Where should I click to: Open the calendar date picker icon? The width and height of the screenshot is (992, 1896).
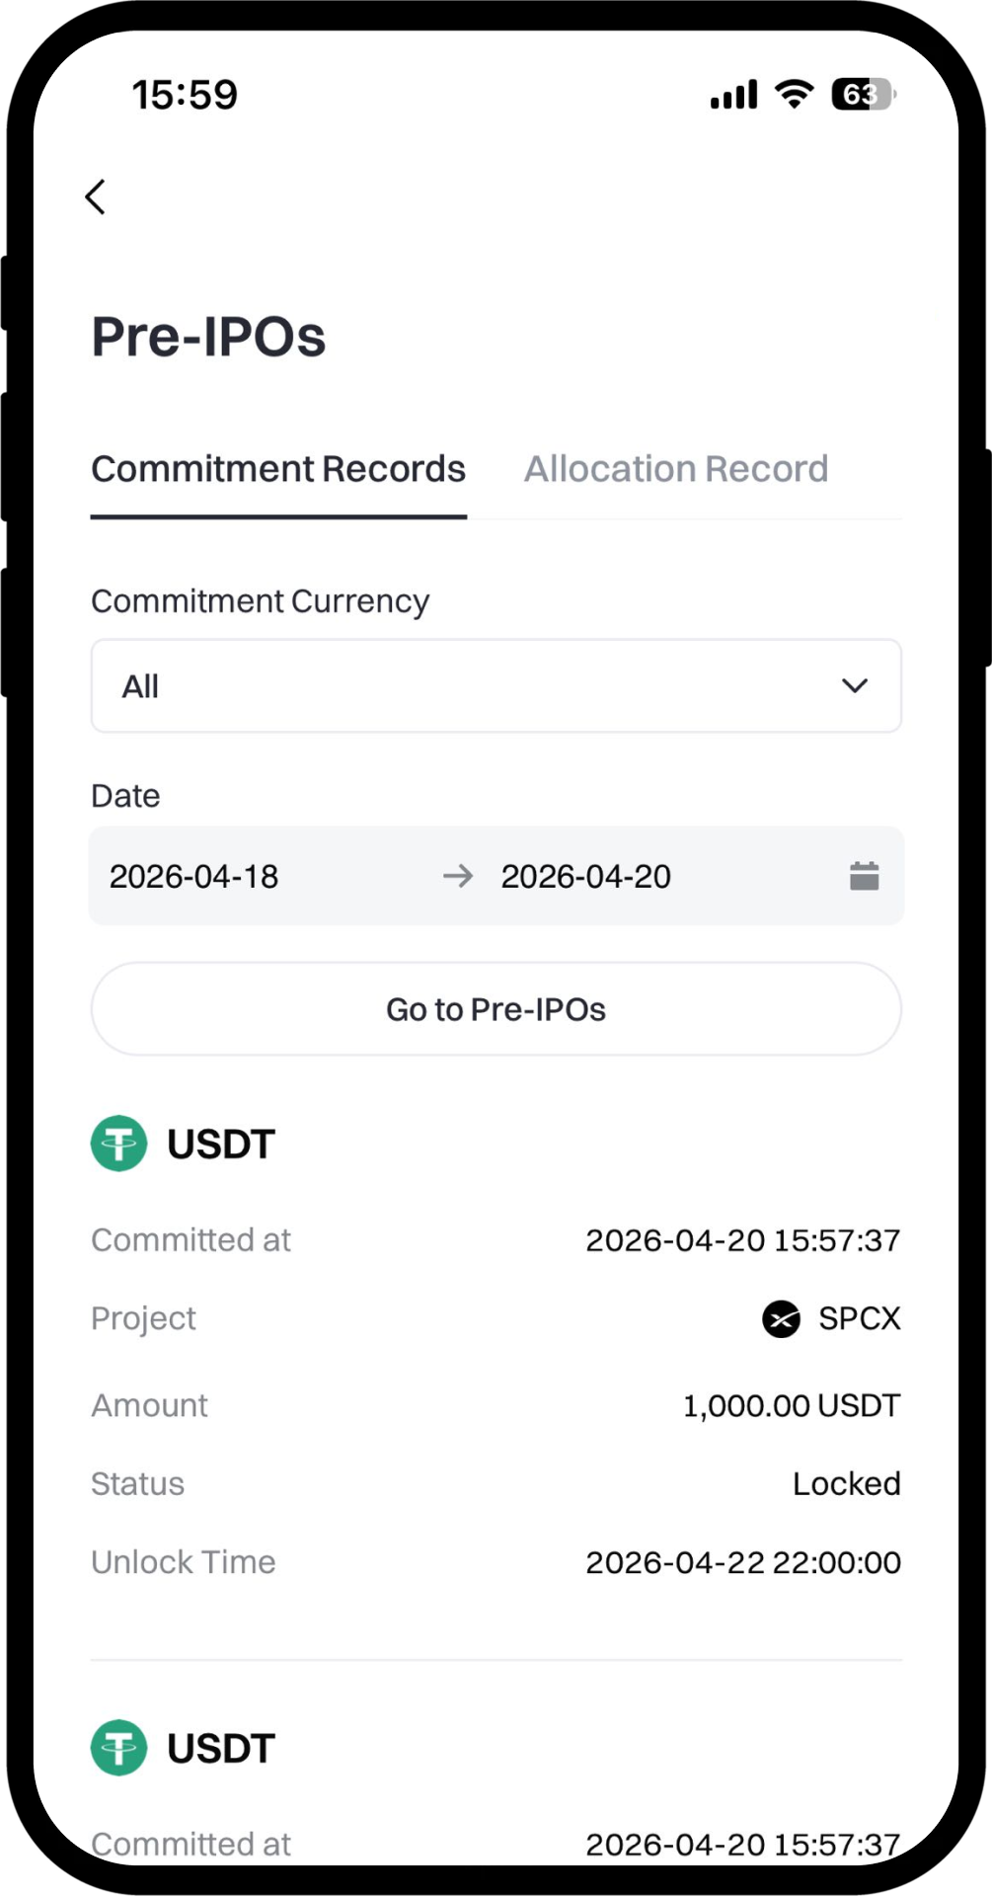[864, 876]
